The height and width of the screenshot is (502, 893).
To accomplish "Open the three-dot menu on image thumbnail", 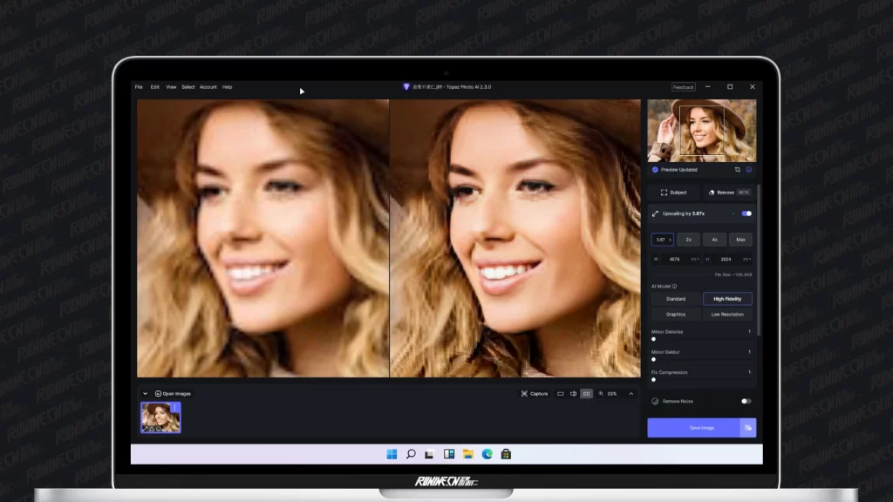I will [x=174, y=408].
